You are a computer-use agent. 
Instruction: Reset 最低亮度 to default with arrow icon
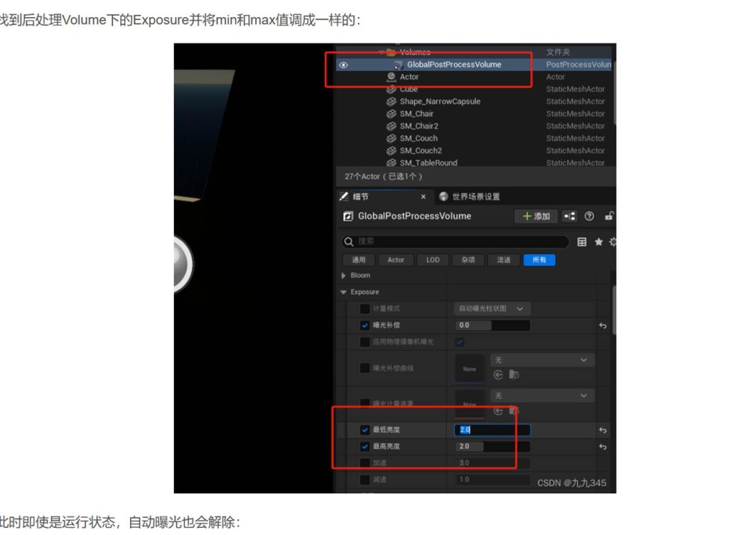pos(603,431)
